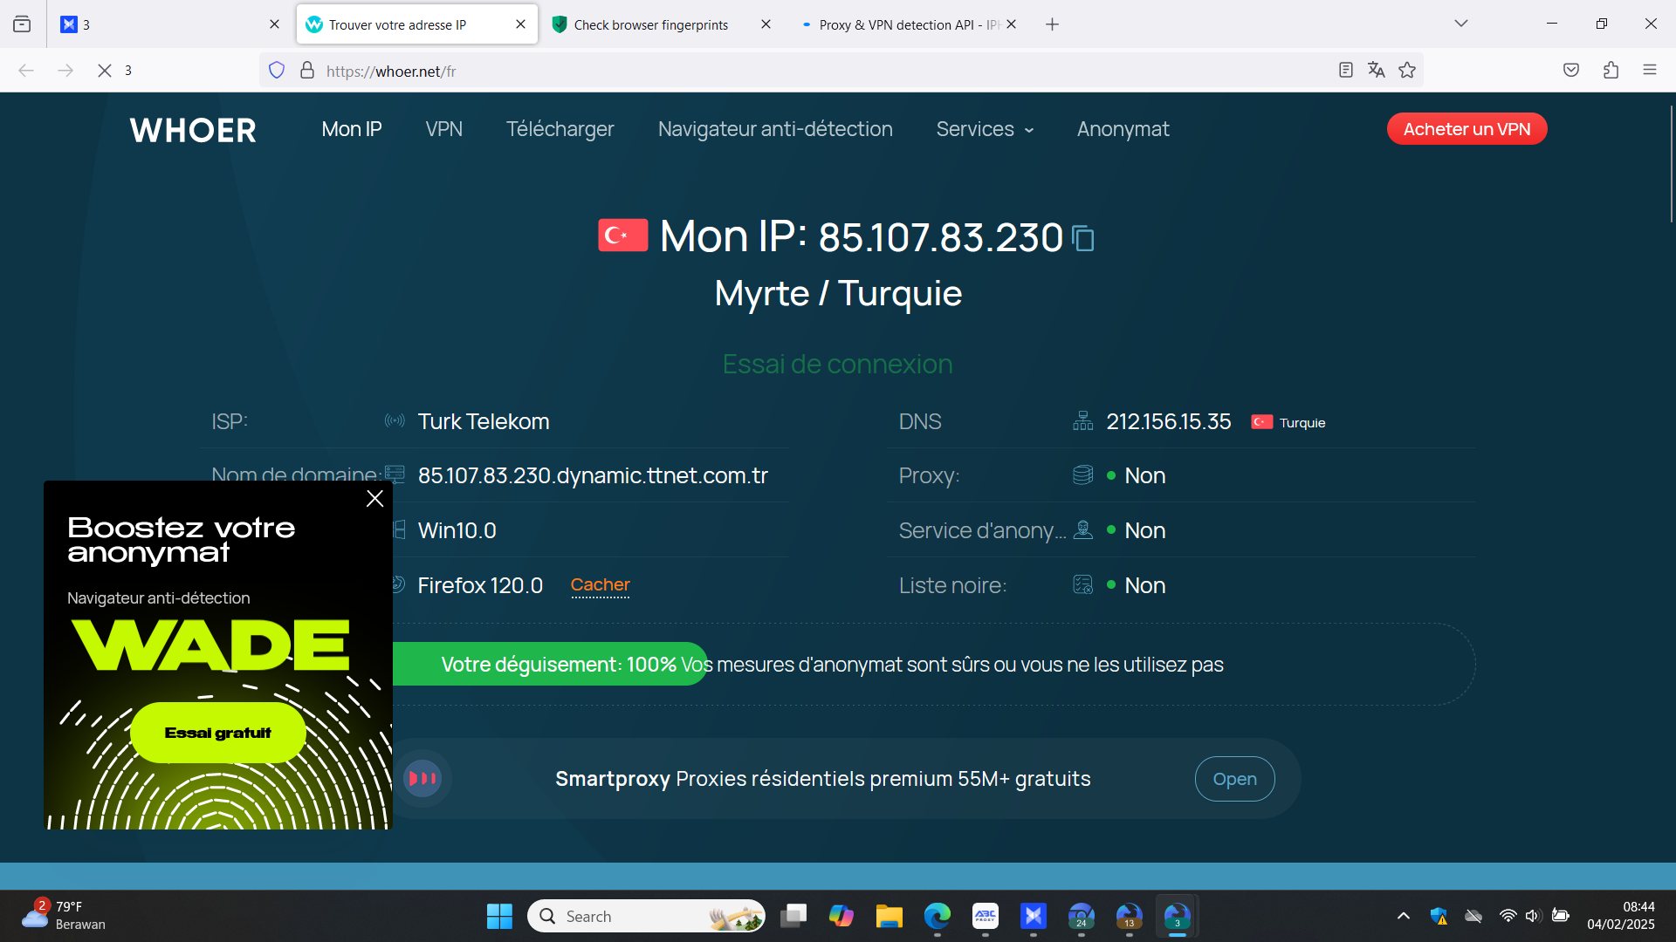Click the DNS value 212.156.15.35
The image size is (1676, 942).
1169,422
